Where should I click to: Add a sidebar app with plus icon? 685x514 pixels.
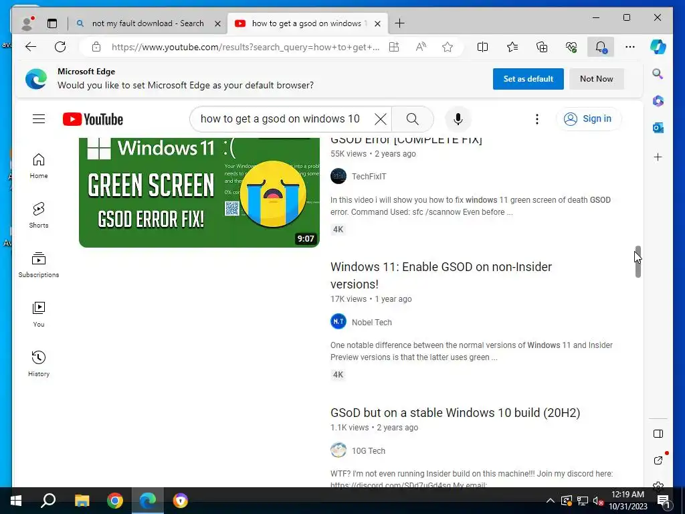click(x=658, y=157)
